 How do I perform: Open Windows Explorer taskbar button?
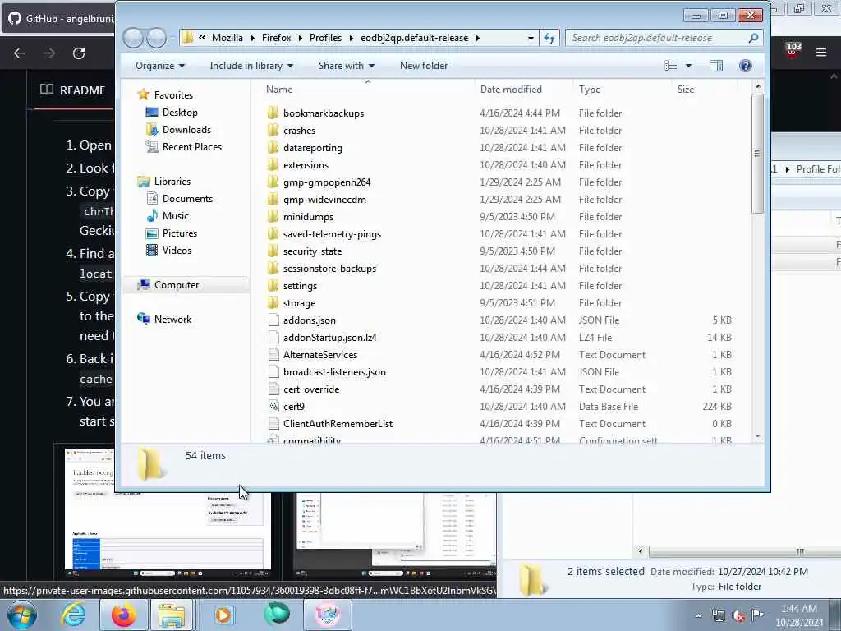(x=171, y=615)
